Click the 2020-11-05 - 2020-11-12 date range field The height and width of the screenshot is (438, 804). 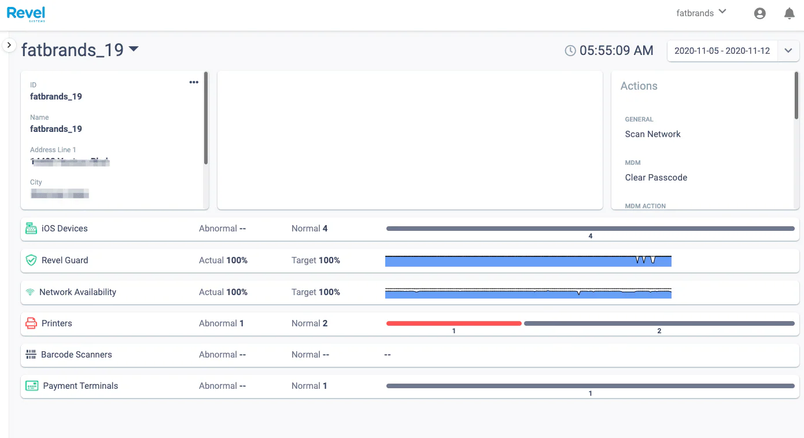[x=722, y=51]
